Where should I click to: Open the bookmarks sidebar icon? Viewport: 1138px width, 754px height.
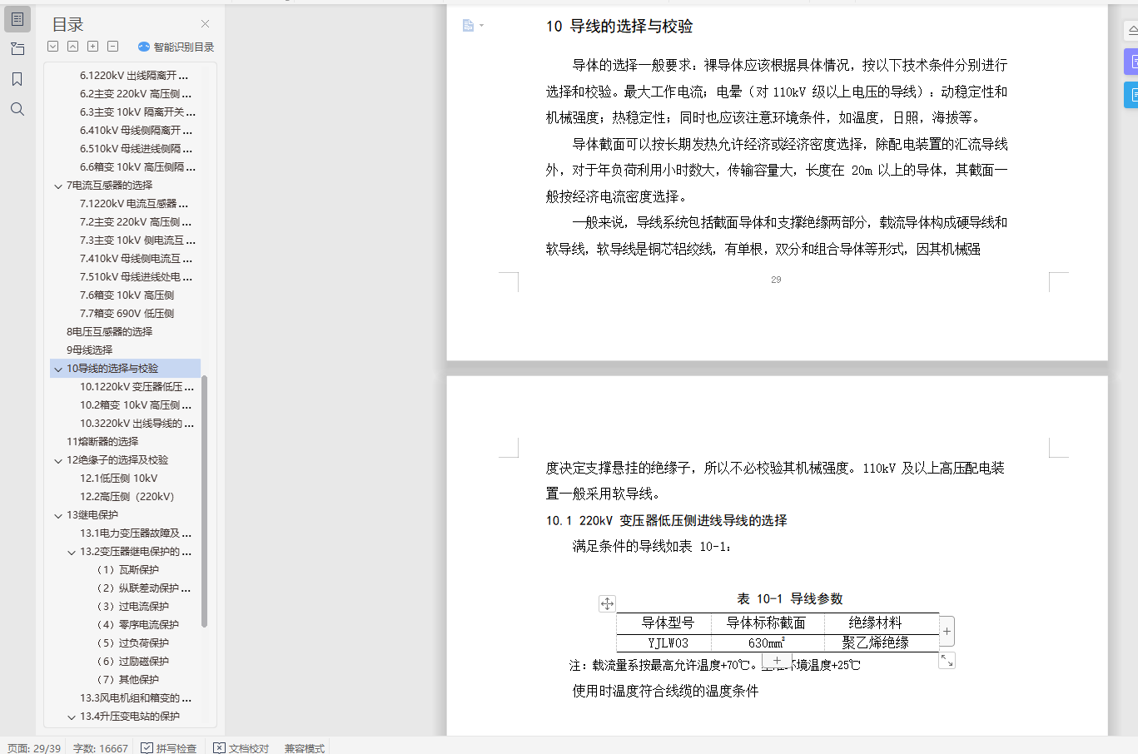point(17,79)
